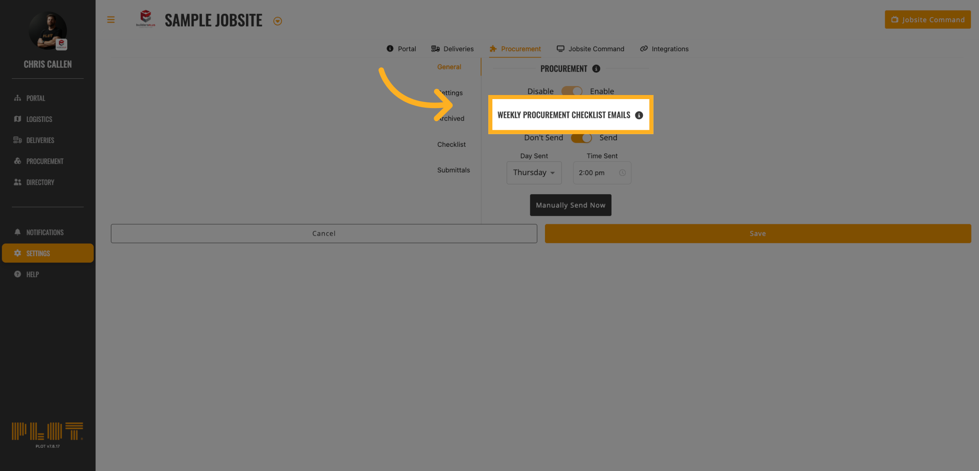Click the clock icon in Time Sent field
Viewport: 979px width, 471px height.
click(x=622, y=173)
